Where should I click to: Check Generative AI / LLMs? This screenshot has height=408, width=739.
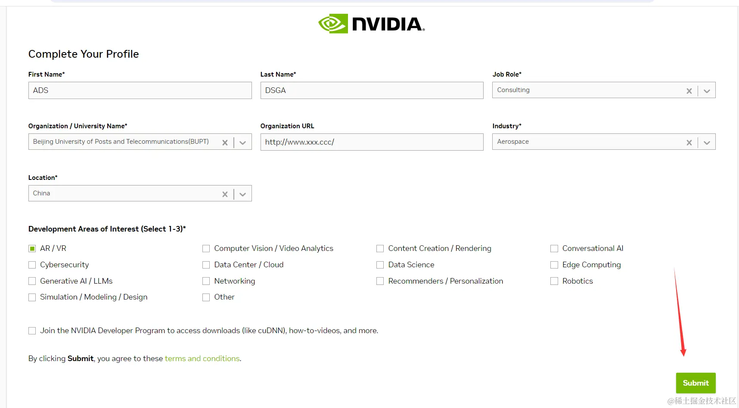coord(32,281)
